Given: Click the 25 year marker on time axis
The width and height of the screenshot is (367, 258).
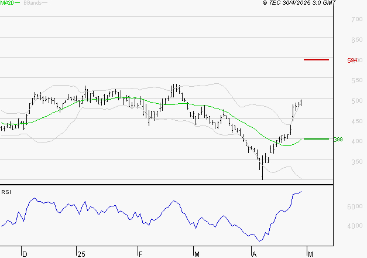Looking at the screenshot, I should click(x=81, y=254).
